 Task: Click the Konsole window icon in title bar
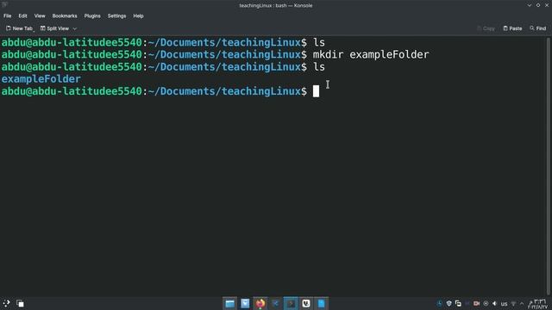pyautogui.click(x=4, y=4)
